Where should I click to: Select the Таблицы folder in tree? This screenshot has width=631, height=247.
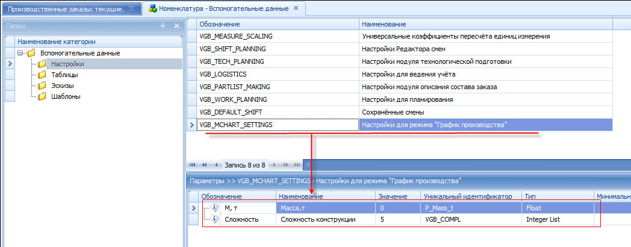point(64,75)
